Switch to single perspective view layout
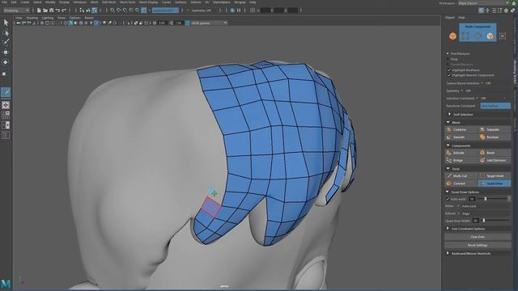The image size is (518, 291). coord(6,105)
